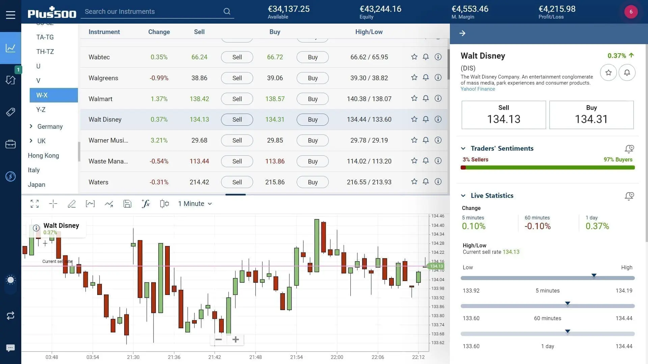
Task: Set alert bell for Walgreens row
Action: point(426,78)
